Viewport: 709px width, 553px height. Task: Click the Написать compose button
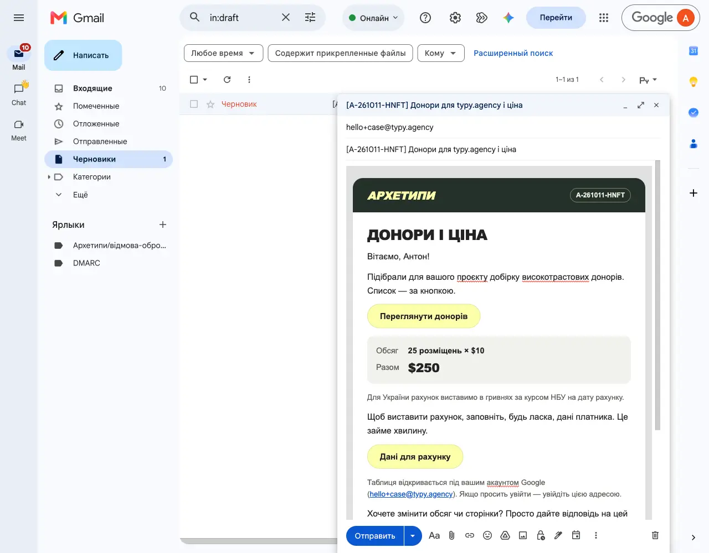click(83, 55)
